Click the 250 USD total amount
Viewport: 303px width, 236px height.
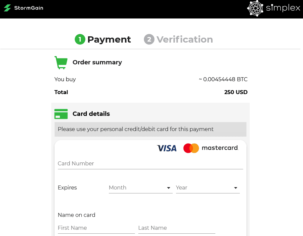point(236,92)
